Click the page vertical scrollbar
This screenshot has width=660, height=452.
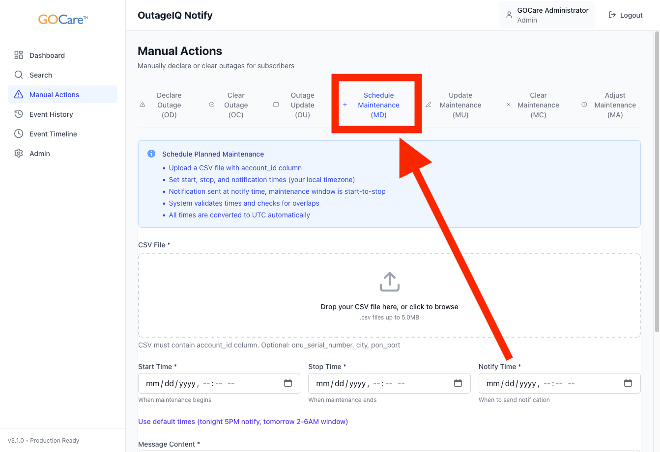point(657,182)
